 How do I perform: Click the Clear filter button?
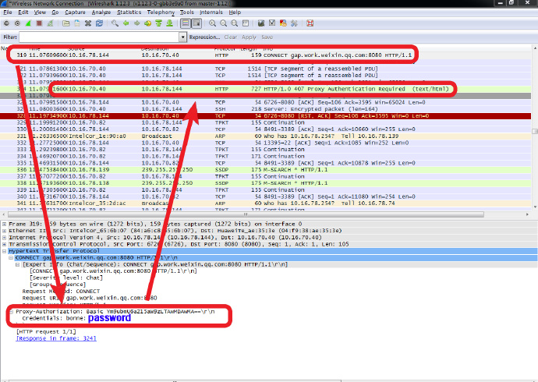point(231,37)
